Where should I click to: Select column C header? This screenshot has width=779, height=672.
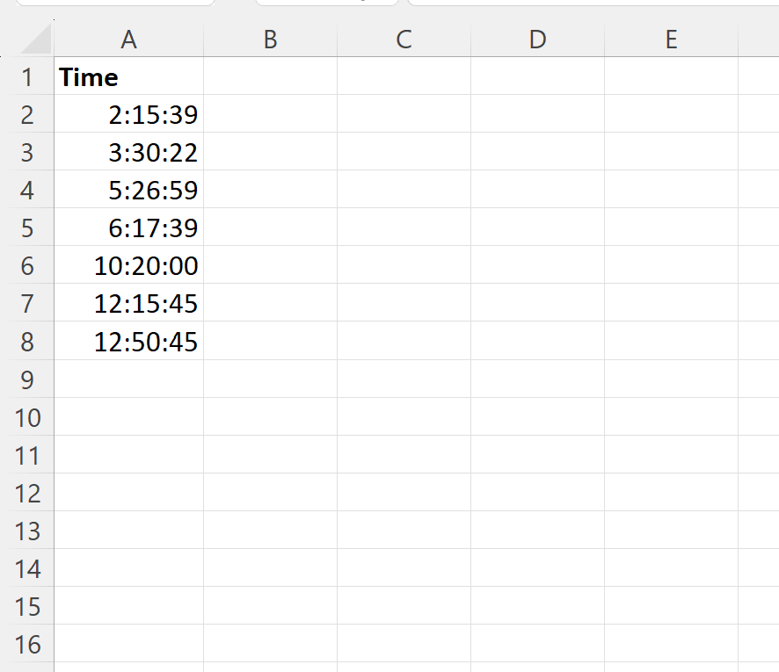404,40
